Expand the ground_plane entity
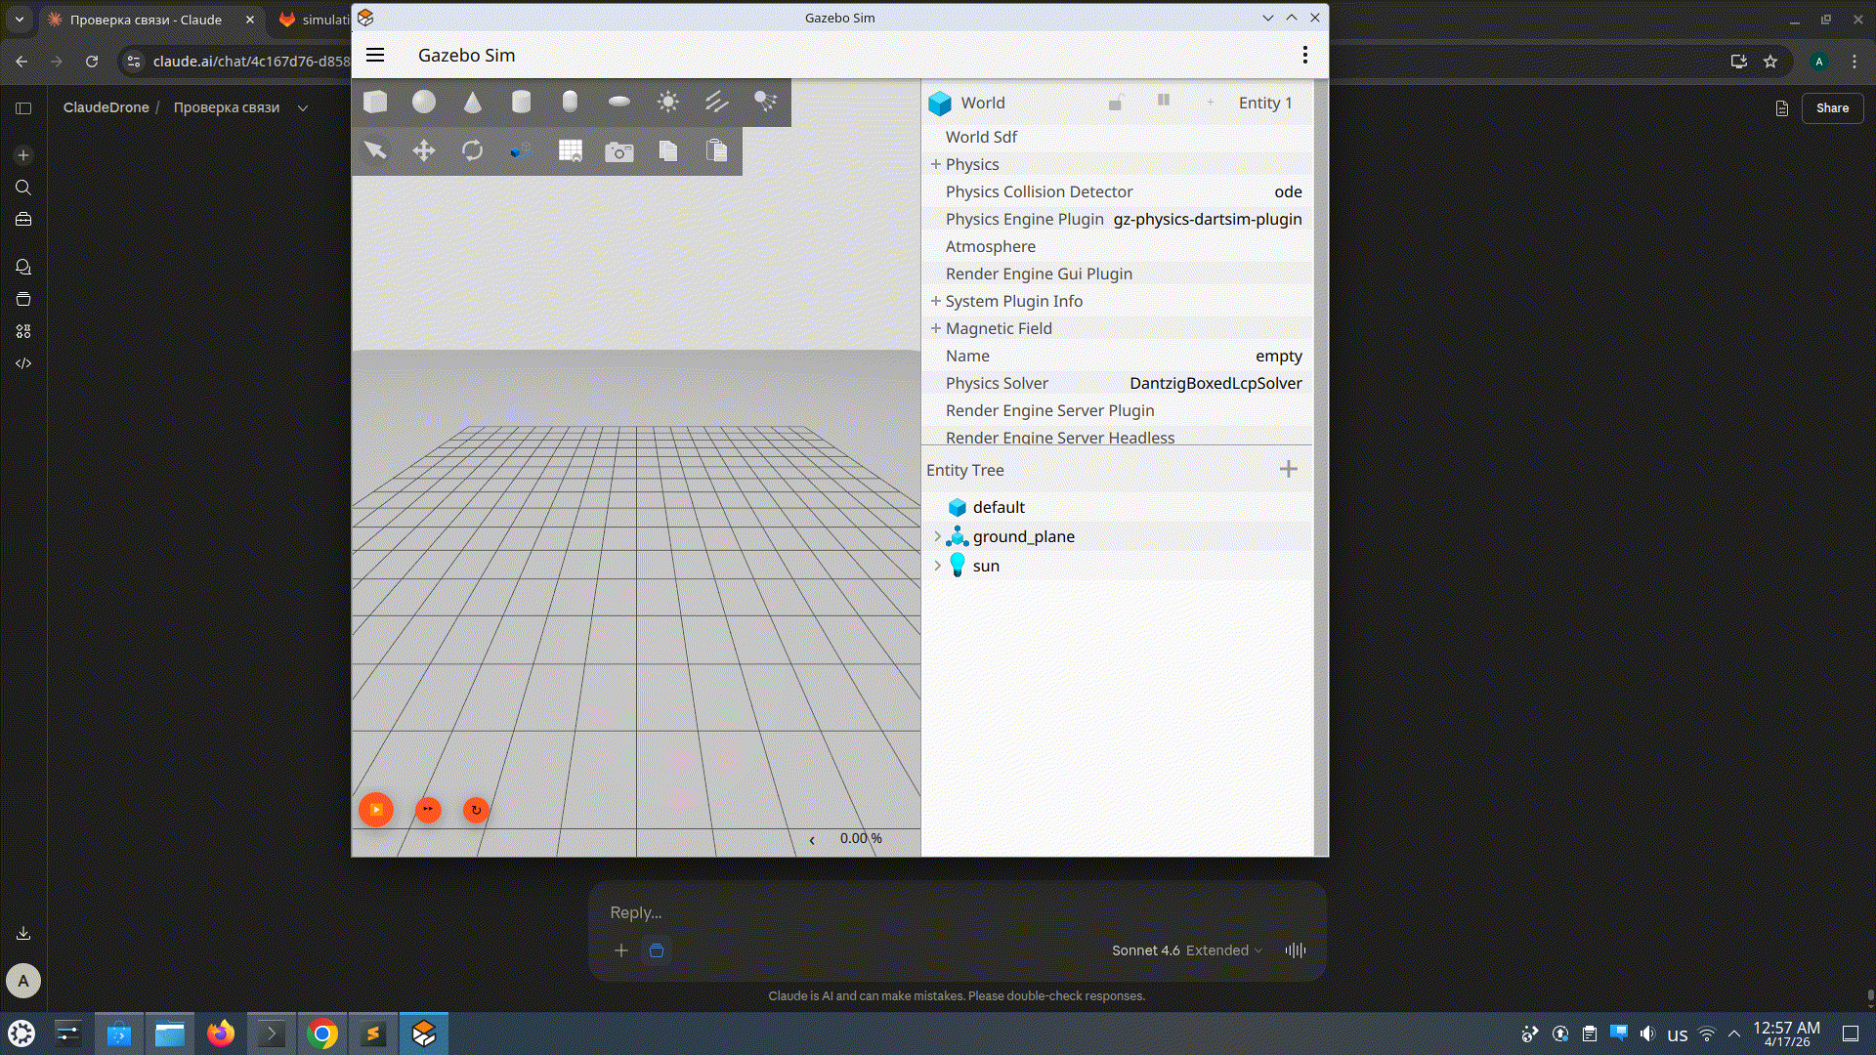1876x1055 pixels. click(x=938, y=536)
